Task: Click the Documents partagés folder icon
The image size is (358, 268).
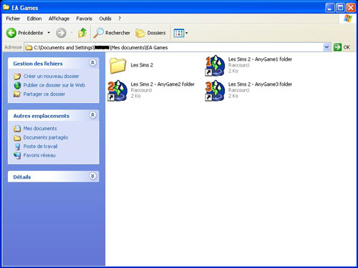Action: pos(17,138)
